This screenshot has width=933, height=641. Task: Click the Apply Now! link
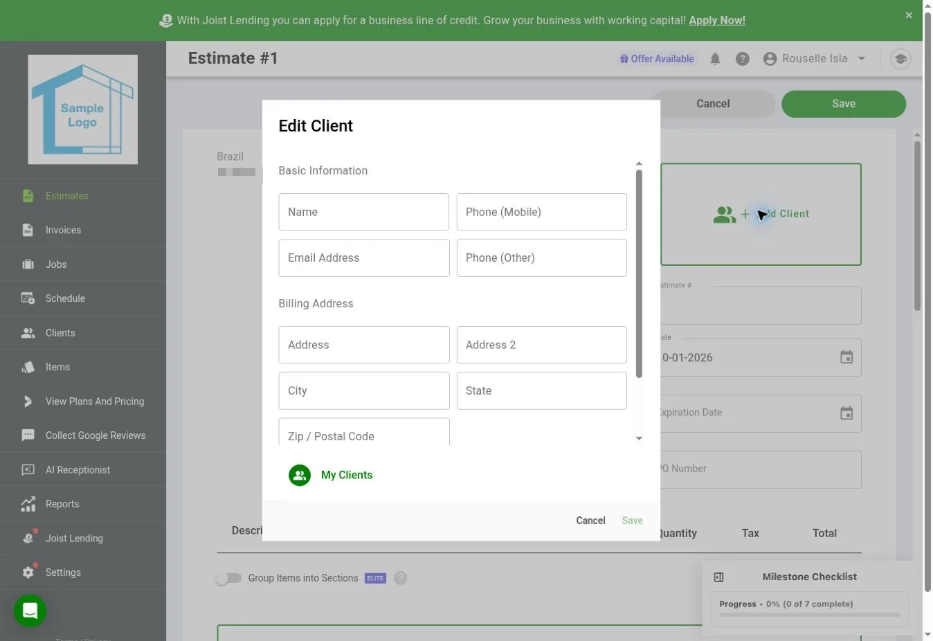(x=717, y=20)
